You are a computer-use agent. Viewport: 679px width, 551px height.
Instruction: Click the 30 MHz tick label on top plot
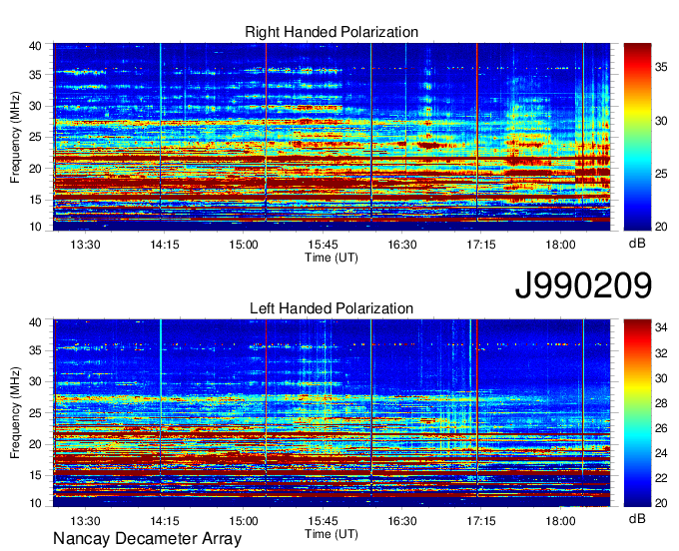click(x=35, y=106)
